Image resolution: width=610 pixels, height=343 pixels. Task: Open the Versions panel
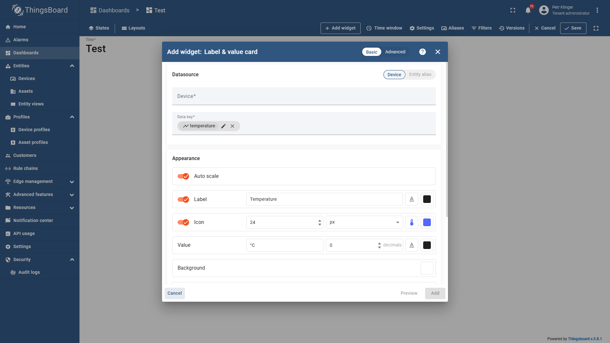coord(512,28)
